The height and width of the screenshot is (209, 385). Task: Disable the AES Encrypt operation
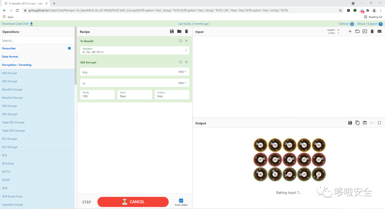click(x=181, y=62)
